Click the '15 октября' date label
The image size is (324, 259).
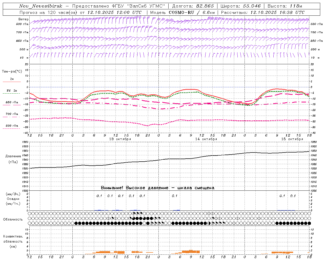[292, 139]
